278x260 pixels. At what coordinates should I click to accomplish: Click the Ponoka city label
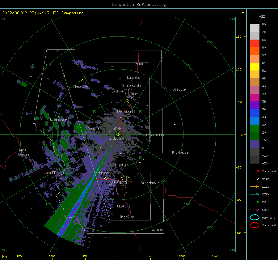click(x=141, y=64)
